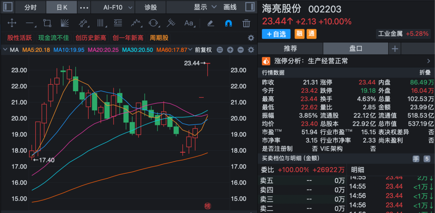The width and height of the screenshot is (435, 213).
Task: Click the 创历史新高 tag
Action: click(x=91, y=38)
